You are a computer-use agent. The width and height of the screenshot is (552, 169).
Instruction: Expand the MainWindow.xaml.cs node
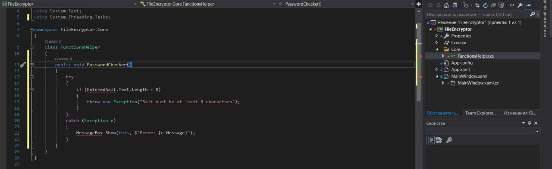[x=443, y=83]
